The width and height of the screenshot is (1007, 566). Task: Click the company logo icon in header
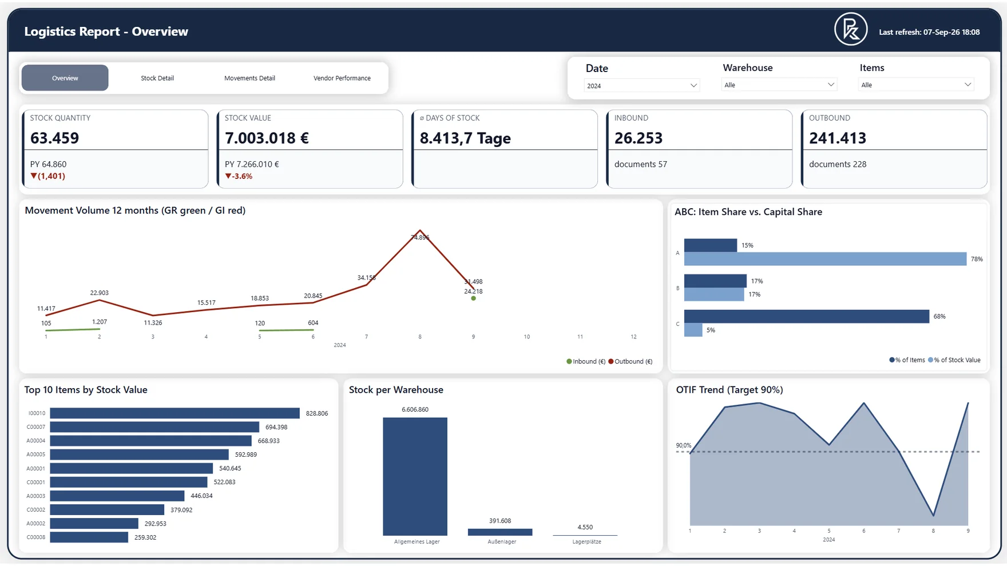point(851,29)
